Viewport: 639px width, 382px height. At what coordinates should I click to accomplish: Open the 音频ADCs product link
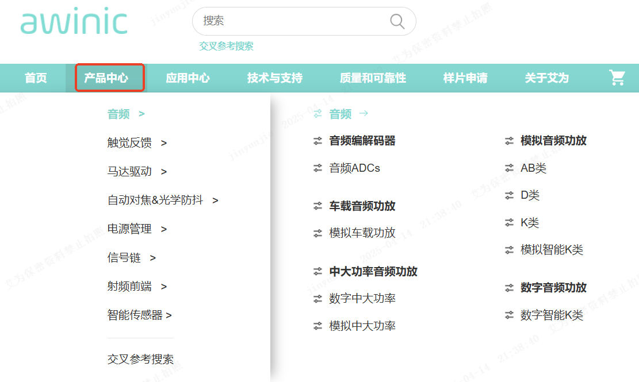click(354, 168)
